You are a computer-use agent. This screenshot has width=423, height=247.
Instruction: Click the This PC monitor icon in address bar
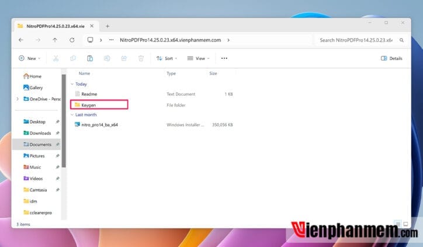coord(90,40)
